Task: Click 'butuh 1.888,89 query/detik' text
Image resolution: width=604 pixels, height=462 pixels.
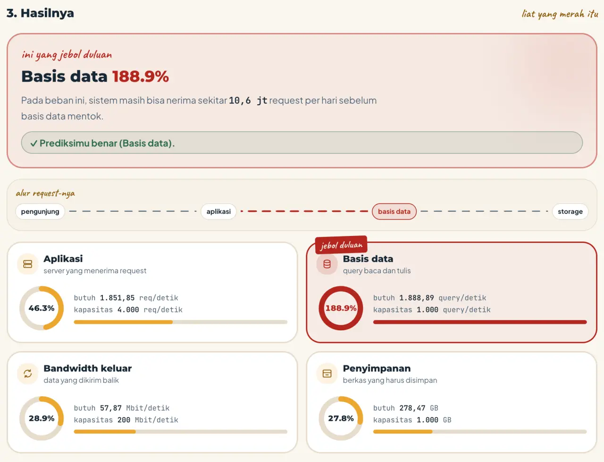Action: (430, 298)
